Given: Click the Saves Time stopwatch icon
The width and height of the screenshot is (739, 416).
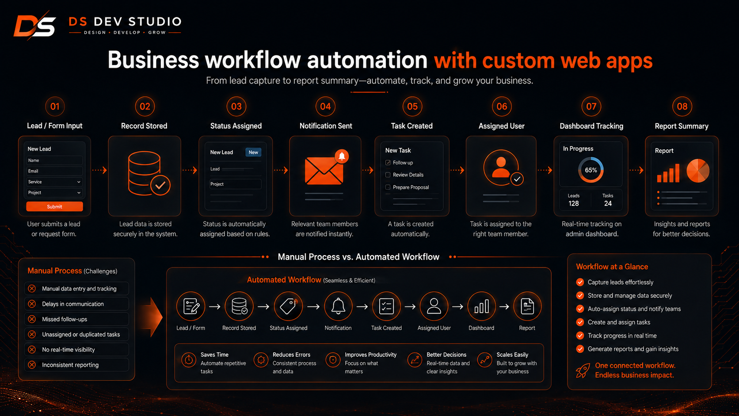Looking at the screenshot, I should coord(189,360).
